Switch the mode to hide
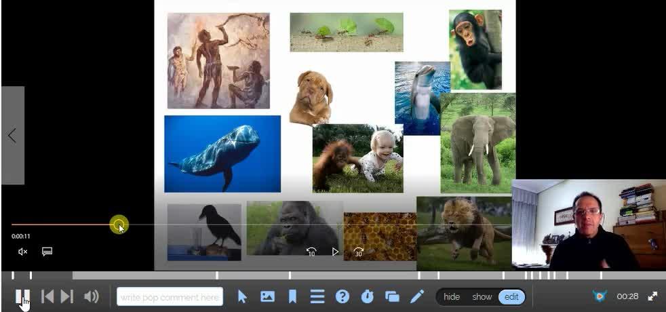The width and height of the screenshot is (666, 312). tap(452, 296)
